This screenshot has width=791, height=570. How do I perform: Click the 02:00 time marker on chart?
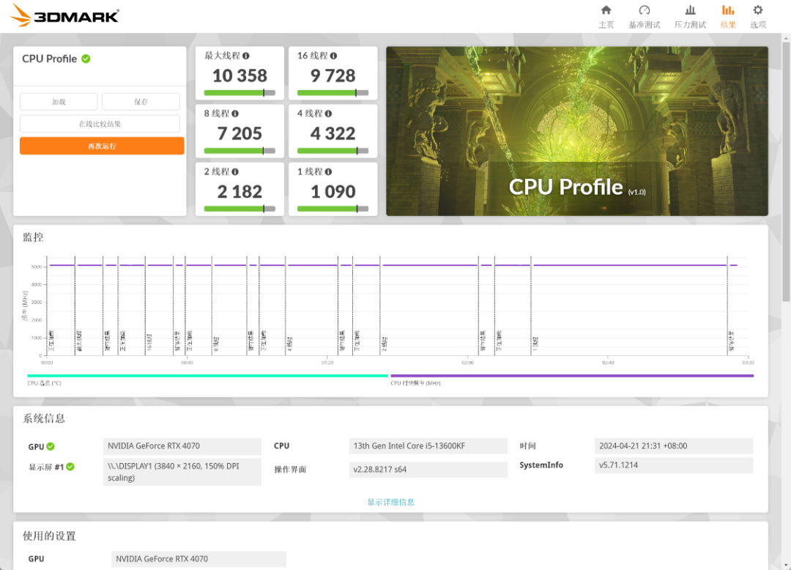[467, 363]
